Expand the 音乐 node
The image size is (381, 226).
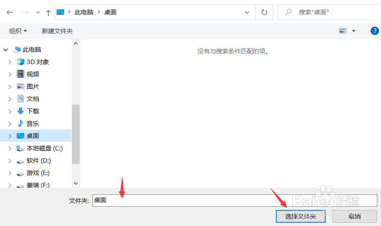click(x=10, y=124)
